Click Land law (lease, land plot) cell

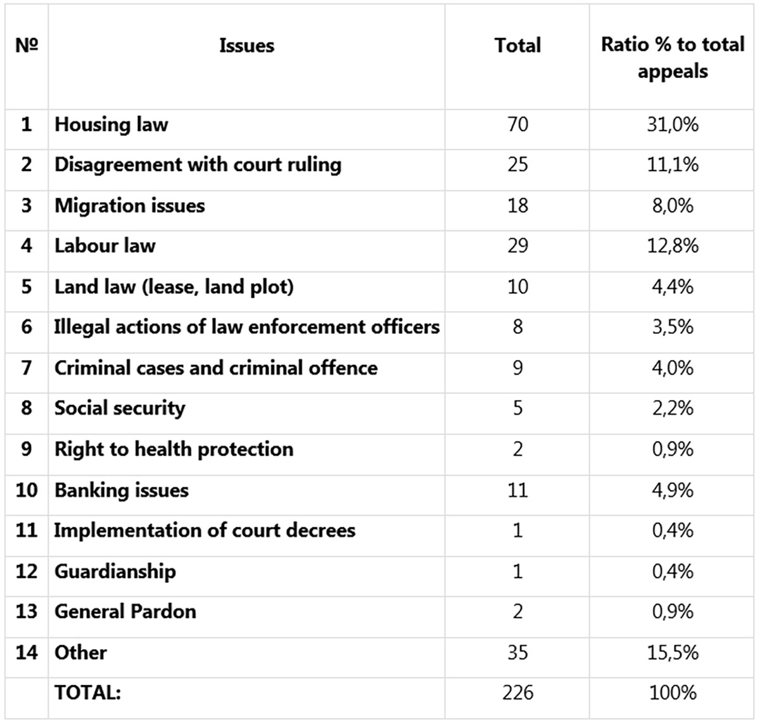coord(174,286)
